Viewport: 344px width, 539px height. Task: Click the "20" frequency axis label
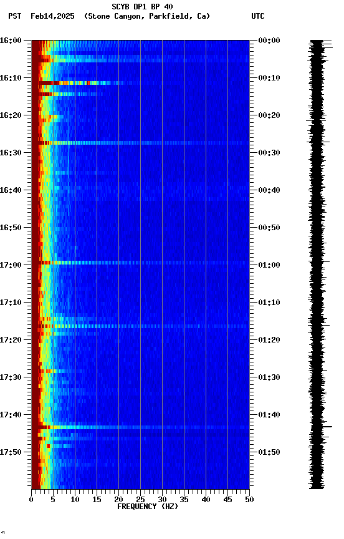(118, 500)
